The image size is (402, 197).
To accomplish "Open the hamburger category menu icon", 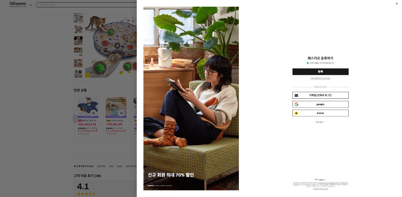I will (31, 5).
